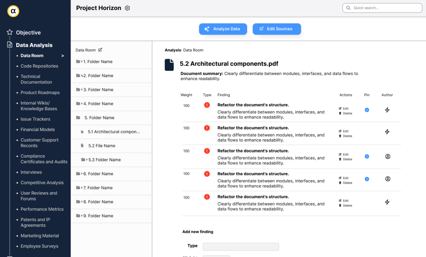The width and height of the screenshot is (426, 257).
Task: Click the lightning author icon in fifth finding
Action: click(x=387, y=202)
